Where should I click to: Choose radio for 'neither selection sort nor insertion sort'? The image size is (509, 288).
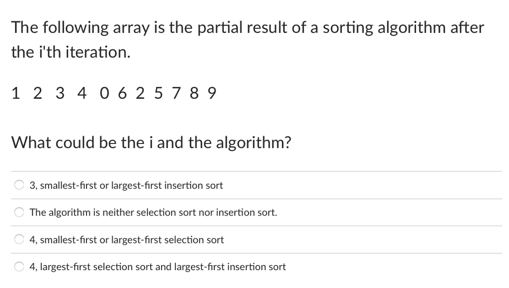pyautogui.click(x=19, y=212)
